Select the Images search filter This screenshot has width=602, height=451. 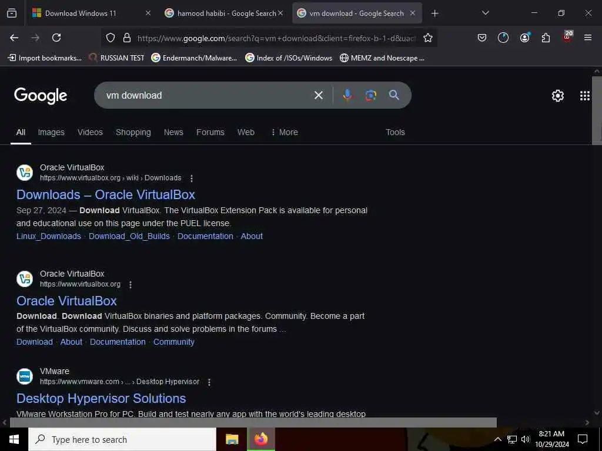tap(51, 132)
